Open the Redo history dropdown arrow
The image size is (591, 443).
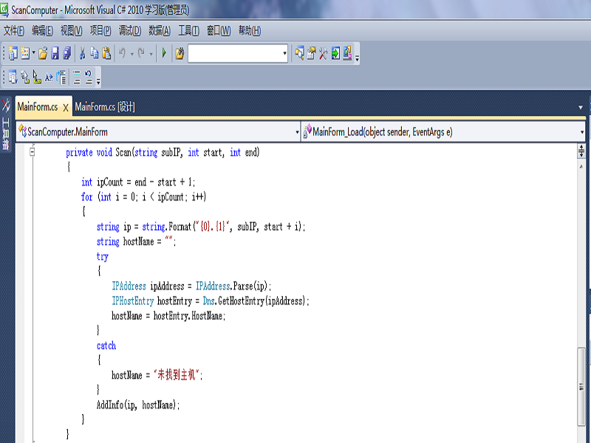151,54
